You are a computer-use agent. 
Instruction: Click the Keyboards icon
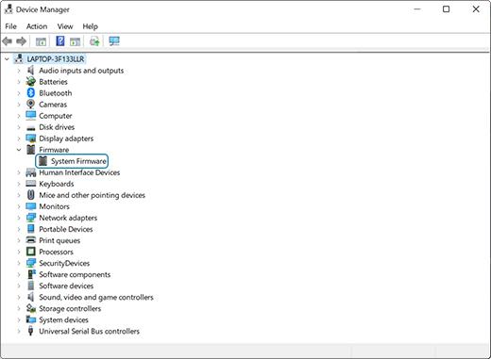pyautogui.click(x=31, y=184)
